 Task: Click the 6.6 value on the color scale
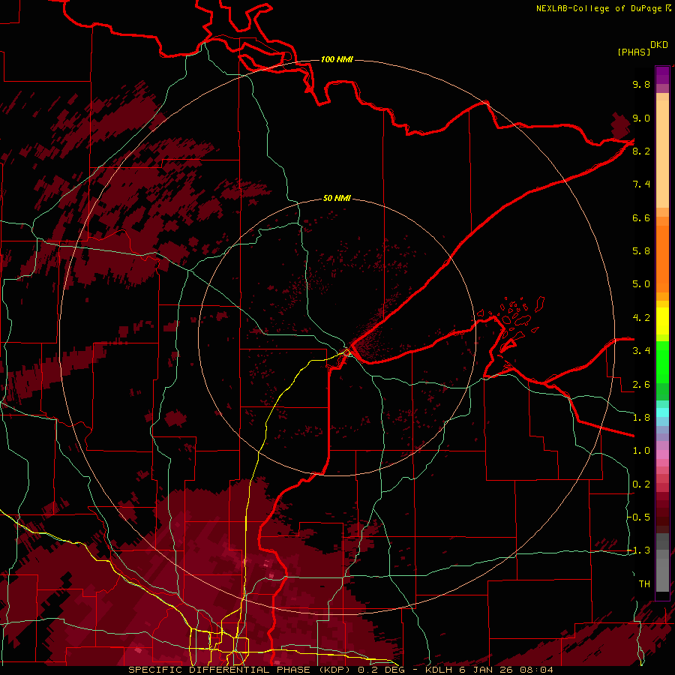pyautogui.click(x=641, y=217)
